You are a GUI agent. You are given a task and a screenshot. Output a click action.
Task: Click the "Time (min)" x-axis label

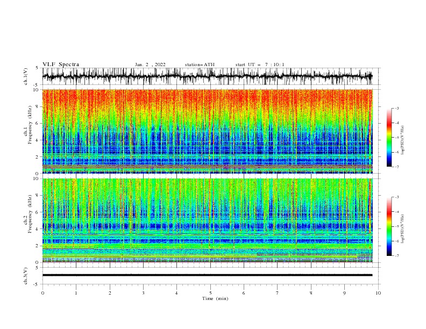pos(215,298)
